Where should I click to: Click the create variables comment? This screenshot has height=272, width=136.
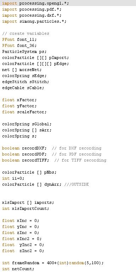[x=25, y=33]
